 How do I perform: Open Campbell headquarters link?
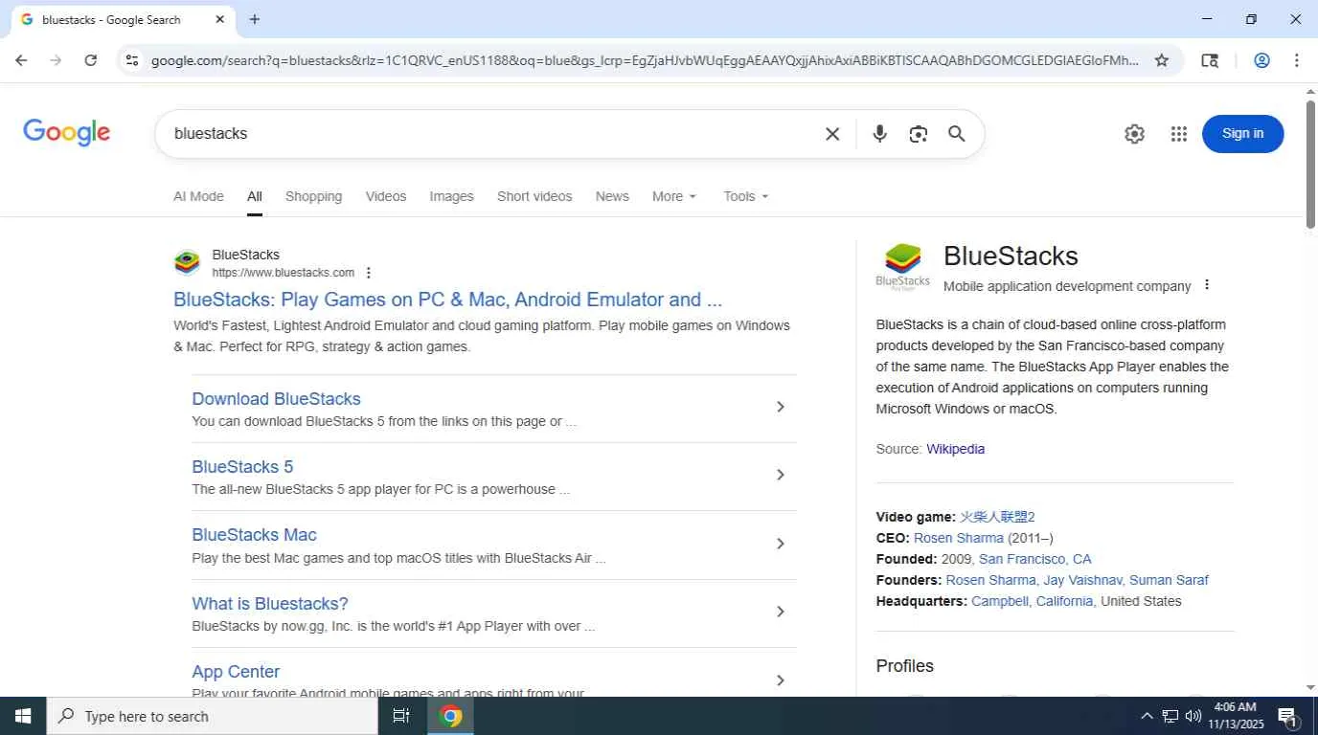(999, 601)
